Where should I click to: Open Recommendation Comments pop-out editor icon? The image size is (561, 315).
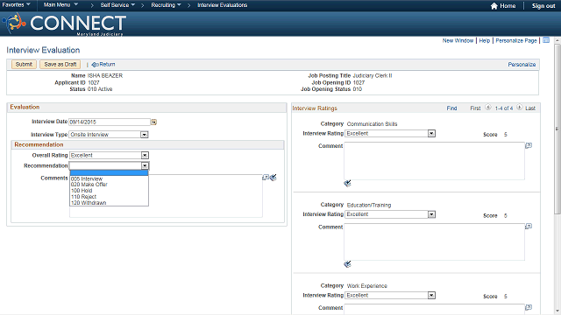[266, 178]
